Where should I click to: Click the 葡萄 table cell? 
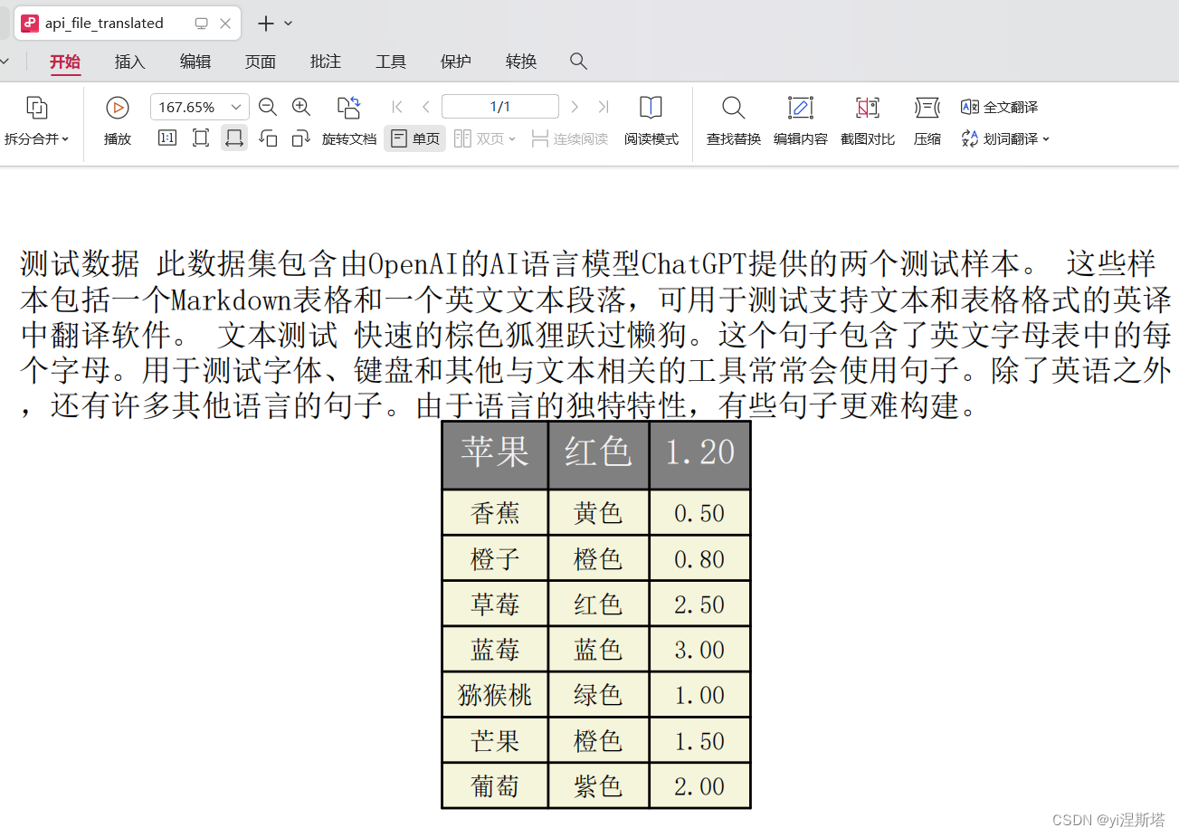[x=495, y=785]
